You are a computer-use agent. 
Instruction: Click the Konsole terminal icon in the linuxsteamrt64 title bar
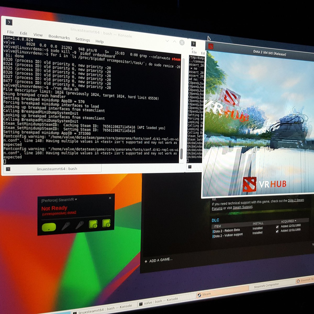point(9,23)
